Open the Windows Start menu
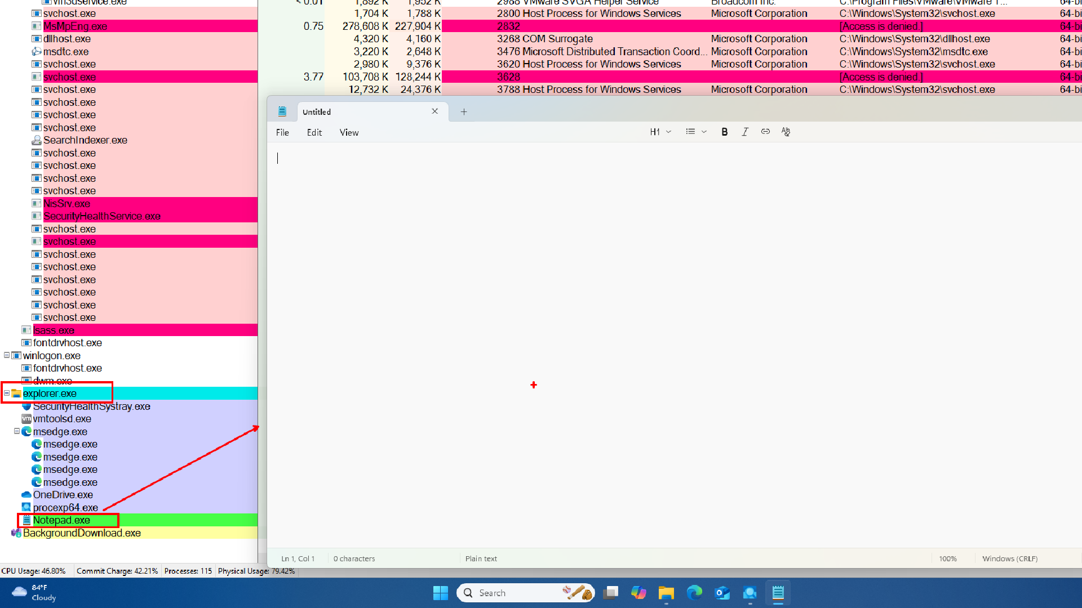Screen dimensions: 1082x608 click(440, 593)
